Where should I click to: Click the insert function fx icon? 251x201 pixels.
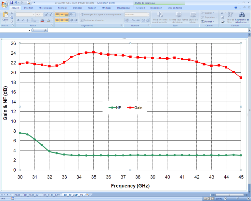[x=45, y=30]
